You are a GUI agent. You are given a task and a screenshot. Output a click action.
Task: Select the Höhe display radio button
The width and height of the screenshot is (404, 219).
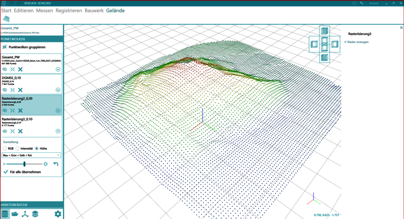click(36, 148)
